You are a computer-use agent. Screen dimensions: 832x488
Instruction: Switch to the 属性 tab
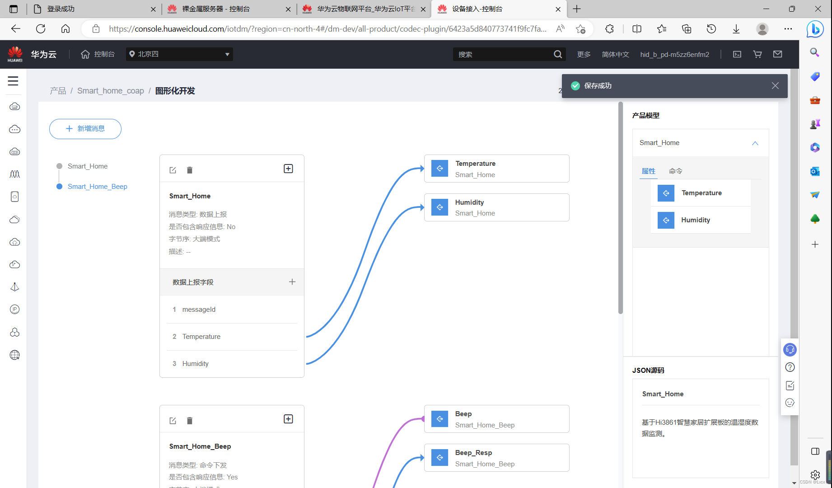click(648, 171)
